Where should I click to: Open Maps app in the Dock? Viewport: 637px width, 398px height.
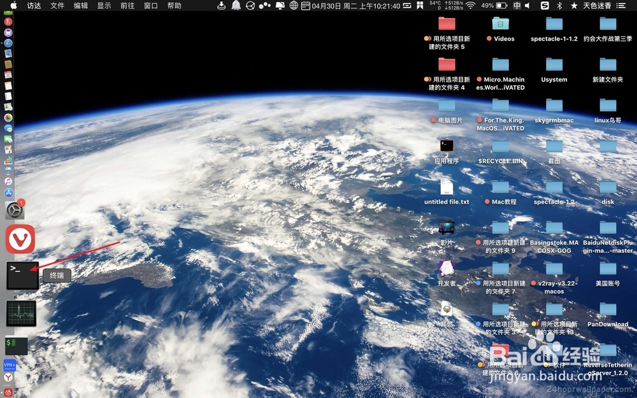click(x=8, y=107)
